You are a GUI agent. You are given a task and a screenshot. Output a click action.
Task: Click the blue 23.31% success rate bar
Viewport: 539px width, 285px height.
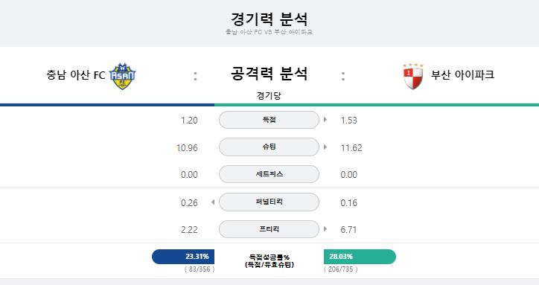click(183, 257)
